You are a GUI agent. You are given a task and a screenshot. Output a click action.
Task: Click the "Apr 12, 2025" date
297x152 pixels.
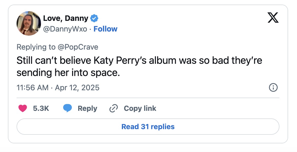77,88
